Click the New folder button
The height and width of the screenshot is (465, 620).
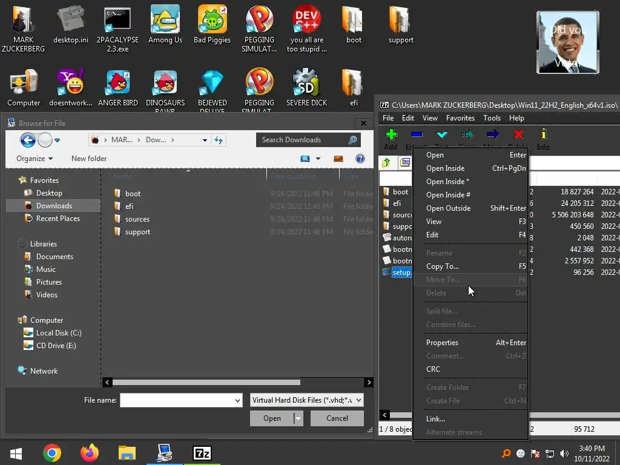pyautogui.click(x=89, y=159)
